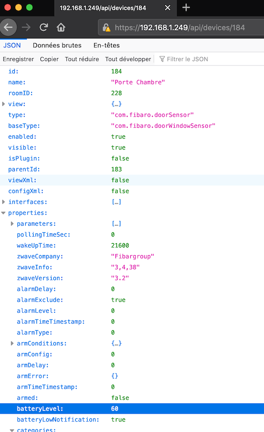The height and width of the screenshot is (432, 264).
Task: Open the browser home page icon
Action: [x=61, y=27]
